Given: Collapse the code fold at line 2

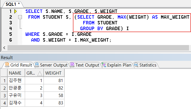Looking at the screenshot, I should pyautogui.click(x=20, y=17).
